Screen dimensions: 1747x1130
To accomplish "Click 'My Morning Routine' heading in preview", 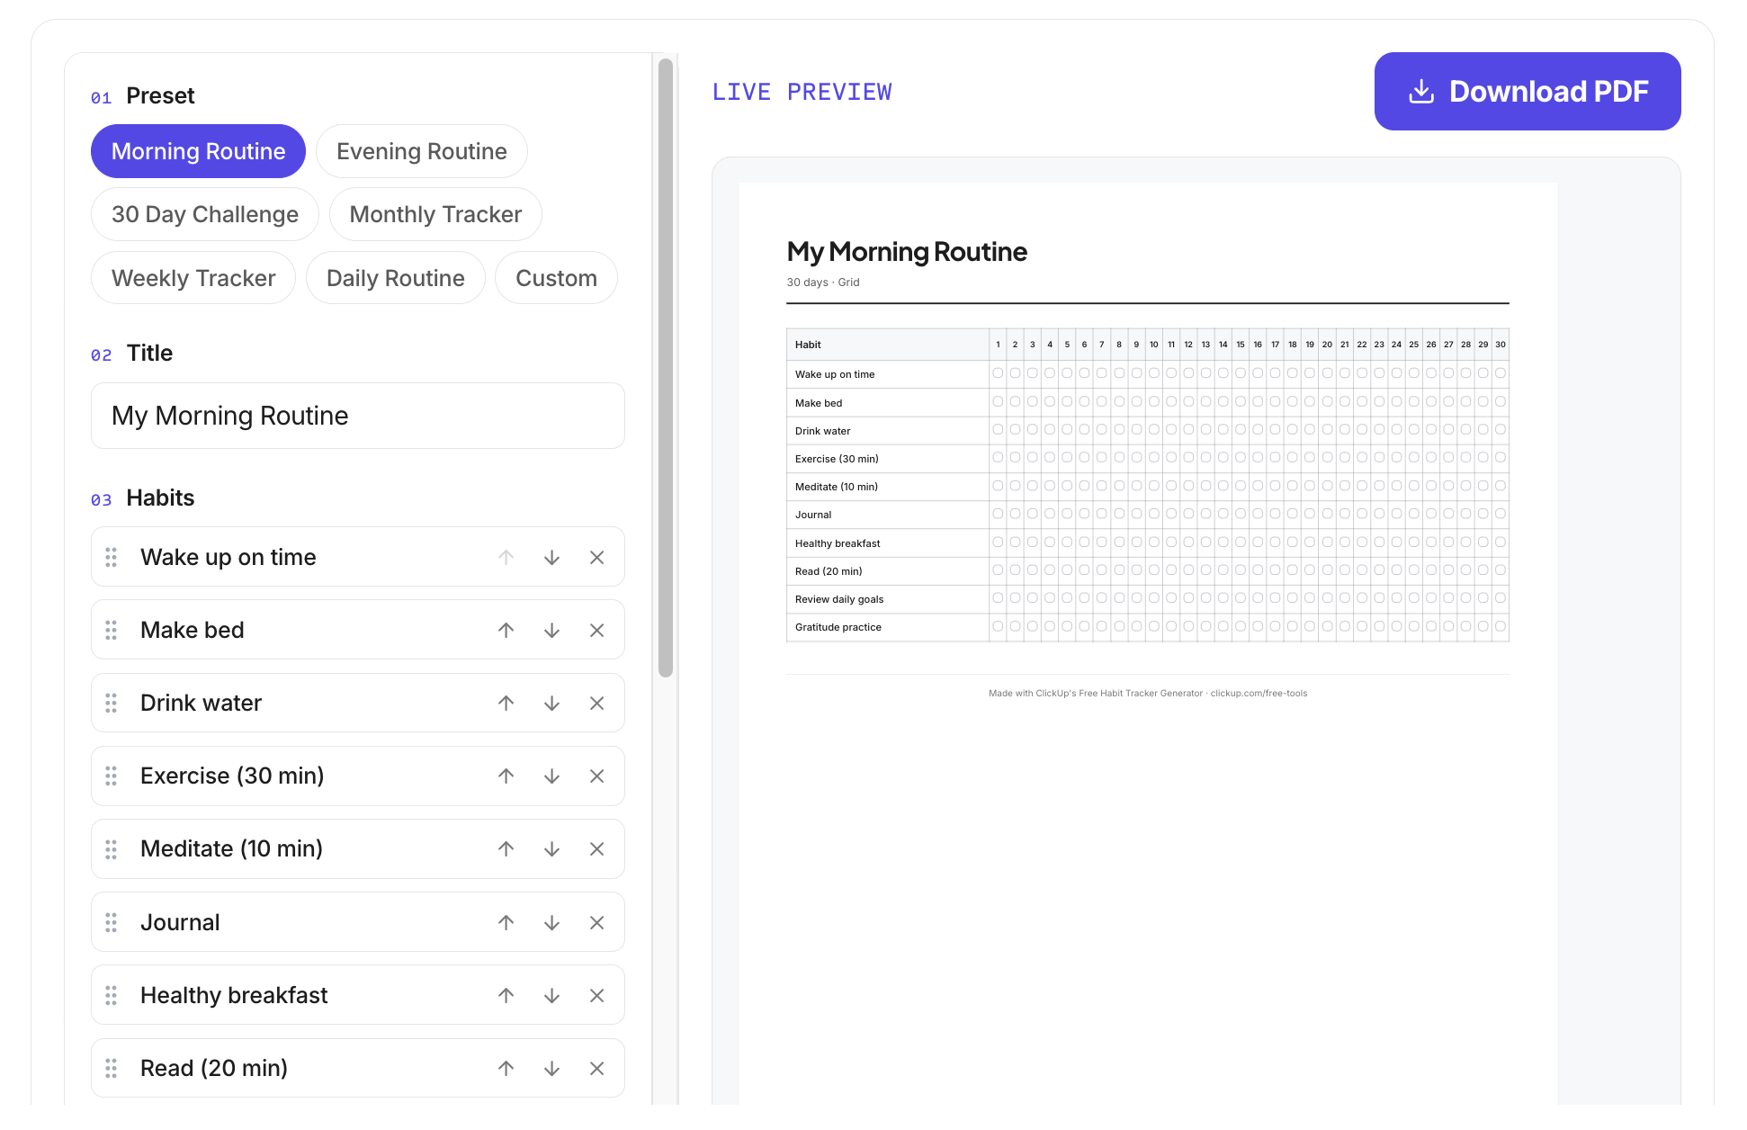I will click(907, 252).
